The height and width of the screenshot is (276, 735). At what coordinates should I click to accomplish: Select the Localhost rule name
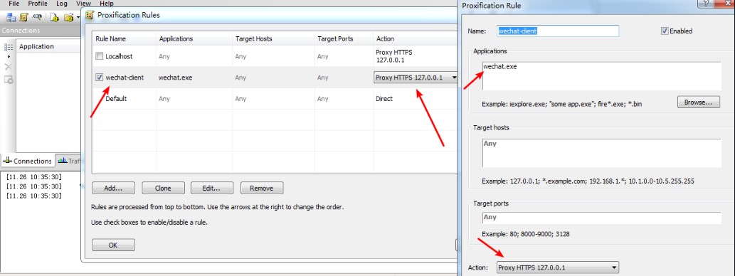[x=119, y=56]
